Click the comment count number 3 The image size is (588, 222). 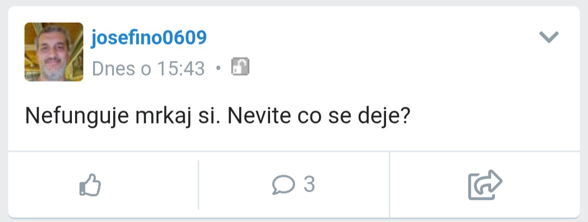309,185
